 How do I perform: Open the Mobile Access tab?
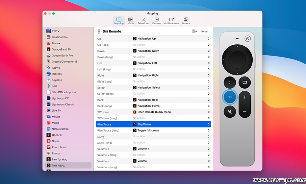171,21
